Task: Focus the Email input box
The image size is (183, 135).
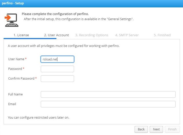Action: 108,104
